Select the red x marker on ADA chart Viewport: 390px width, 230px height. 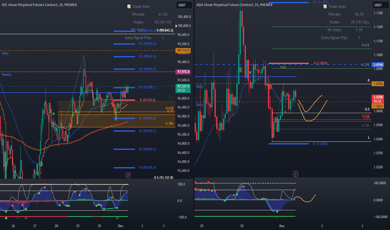click(285, 112)
